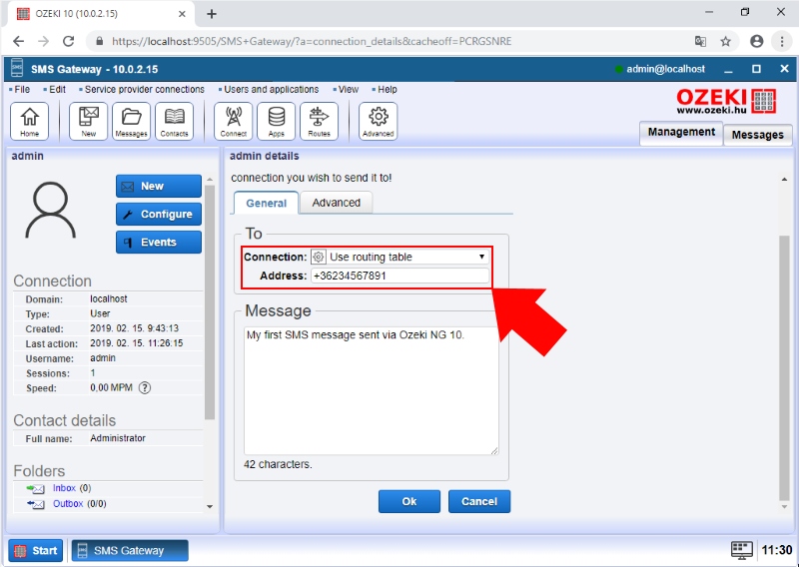Open the Routes signpost icon
Viewport: 799px width, 567px height.
coord(319,121)
